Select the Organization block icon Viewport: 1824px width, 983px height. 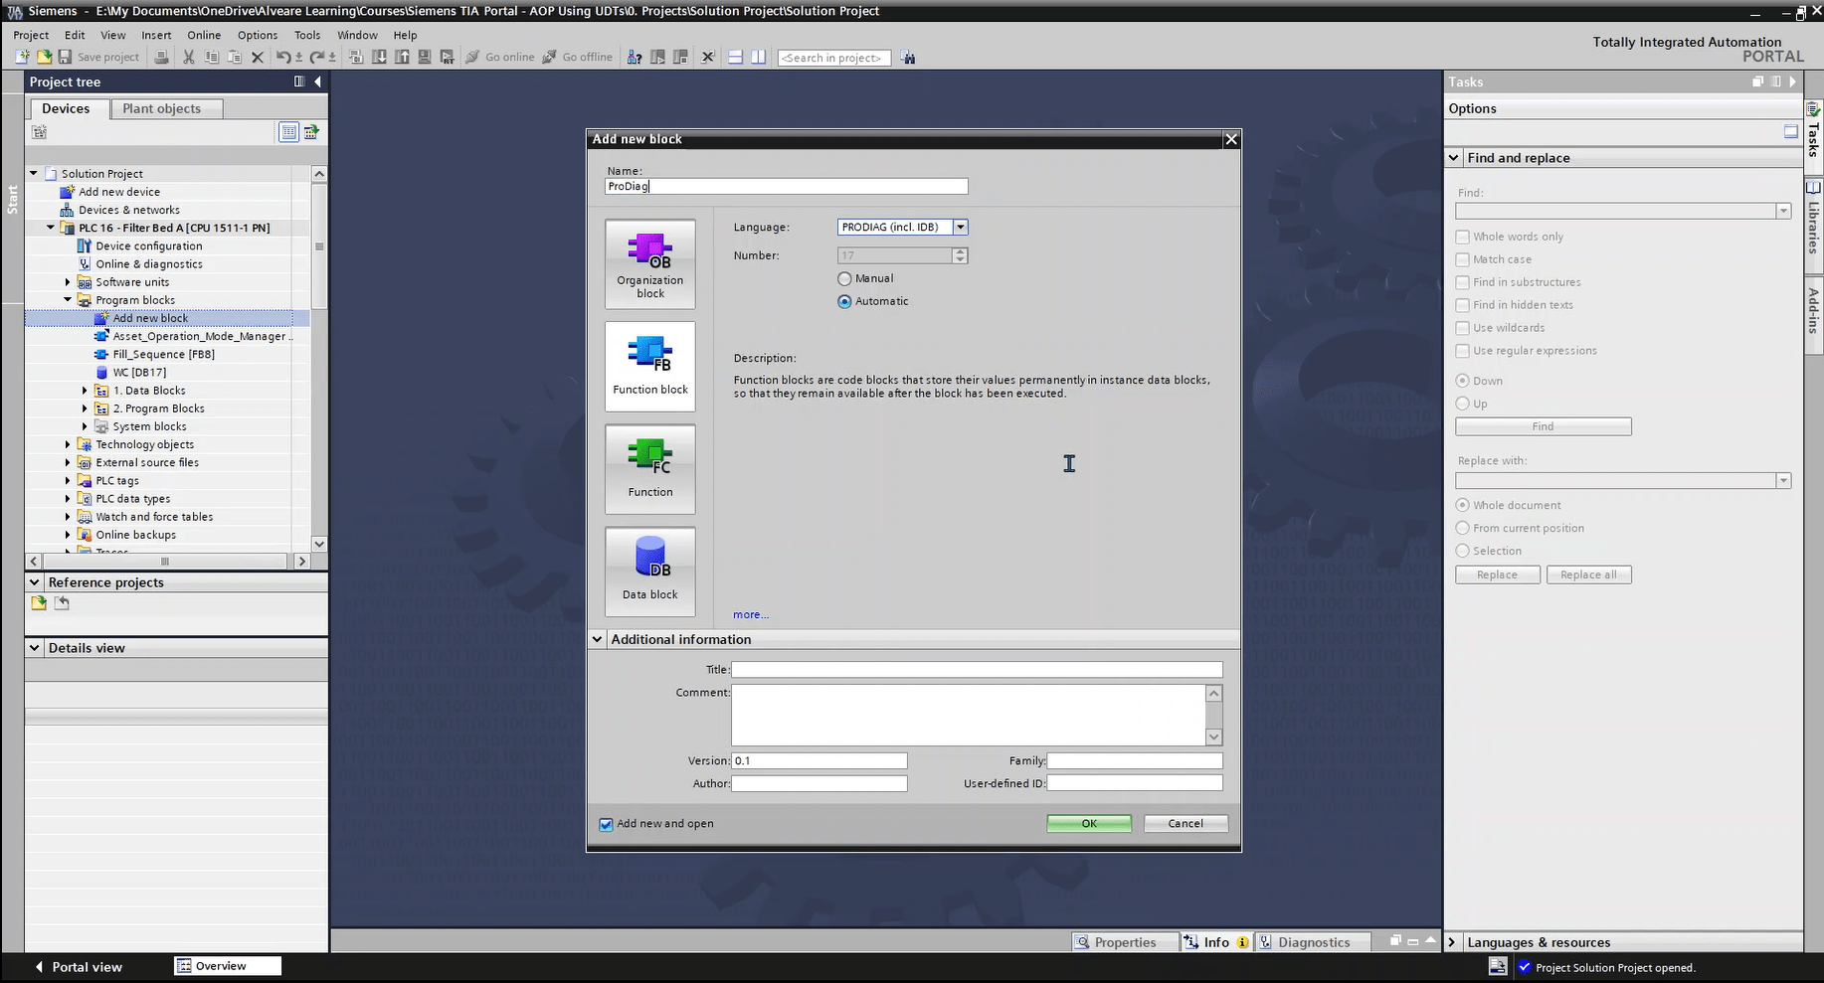click(649, 263)
